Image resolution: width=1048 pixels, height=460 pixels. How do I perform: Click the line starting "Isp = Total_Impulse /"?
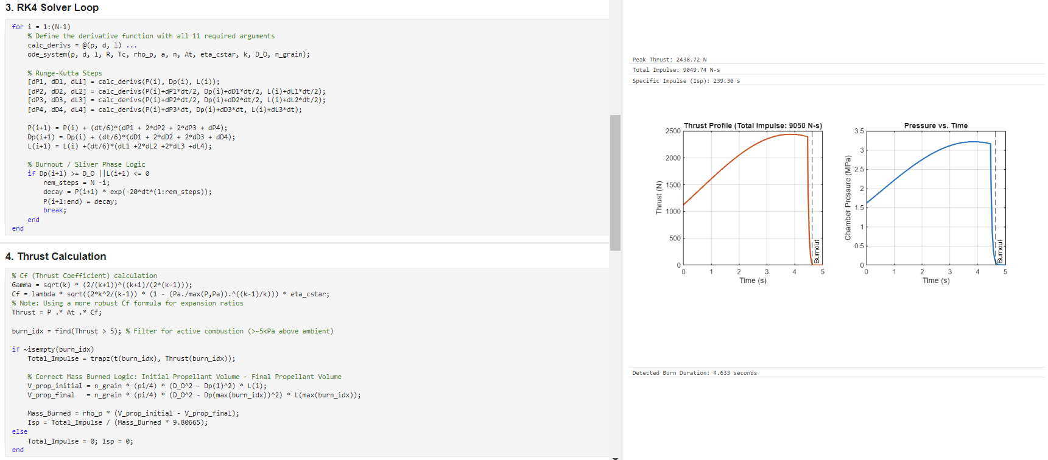tap(118, 422)
